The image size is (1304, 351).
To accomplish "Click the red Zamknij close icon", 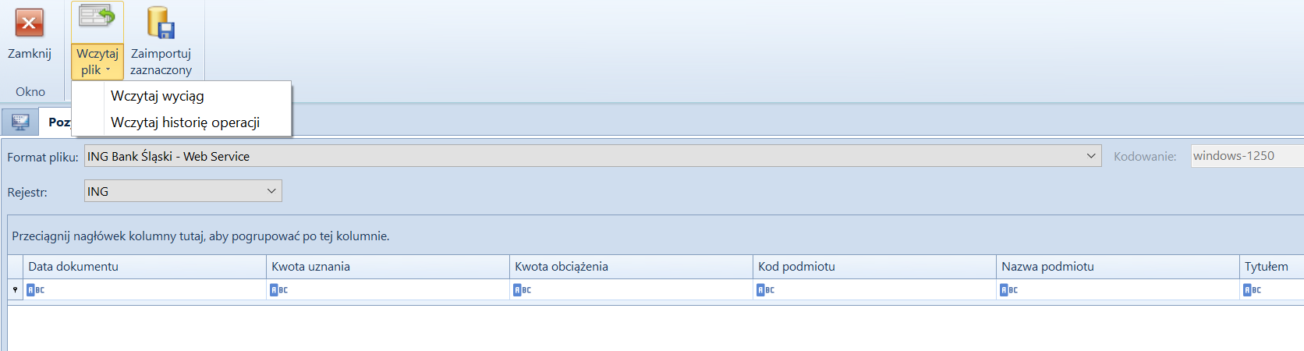I will click(30, 23).
